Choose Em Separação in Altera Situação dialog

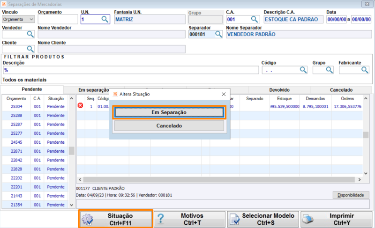[169, 112]
